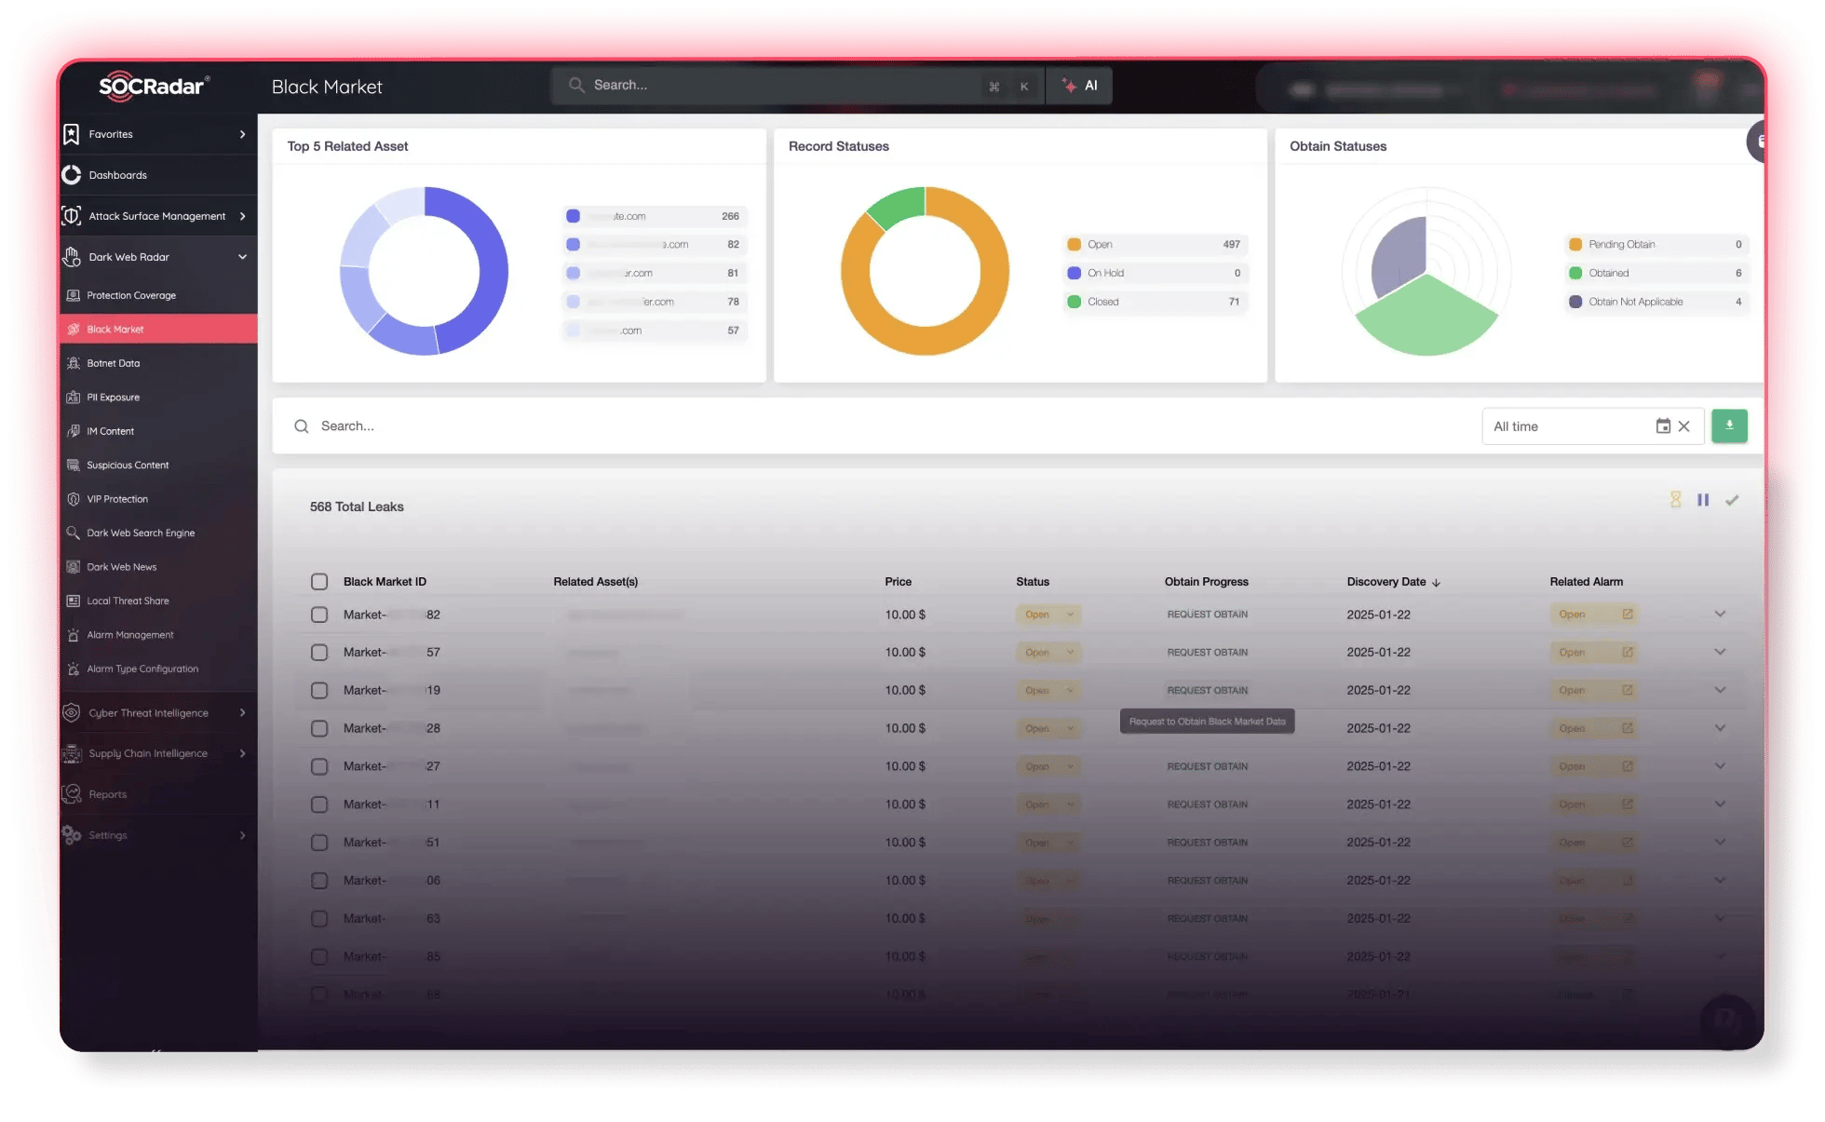Screen dimensions: 1825x1122
Task: Click the Supply Chain Intelligence icon
Action: [x=72, y=753]
